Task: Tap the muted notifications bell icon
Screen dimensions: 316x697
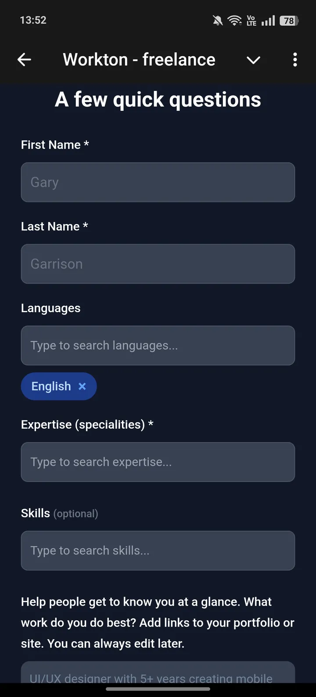Action: click(x=218, y=20)
